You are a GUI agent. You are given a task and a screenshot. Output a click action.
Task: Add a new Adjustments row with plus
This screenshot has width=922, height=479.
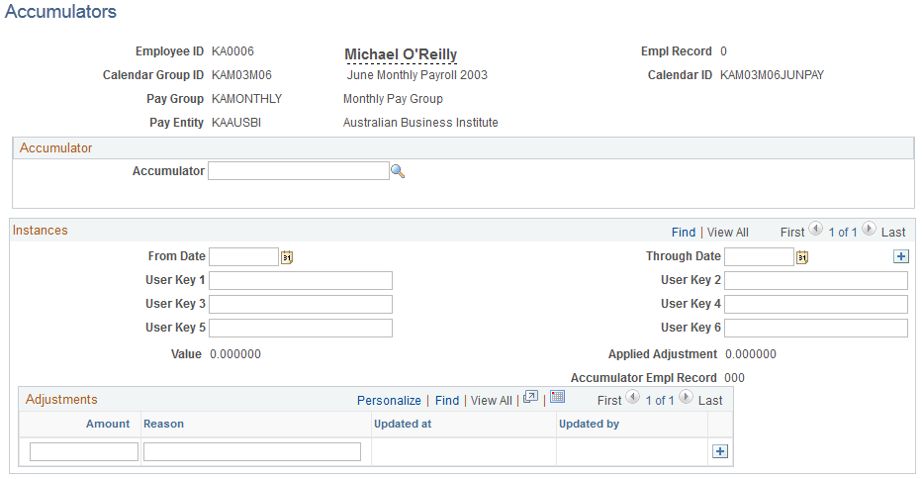pos(720,451)
